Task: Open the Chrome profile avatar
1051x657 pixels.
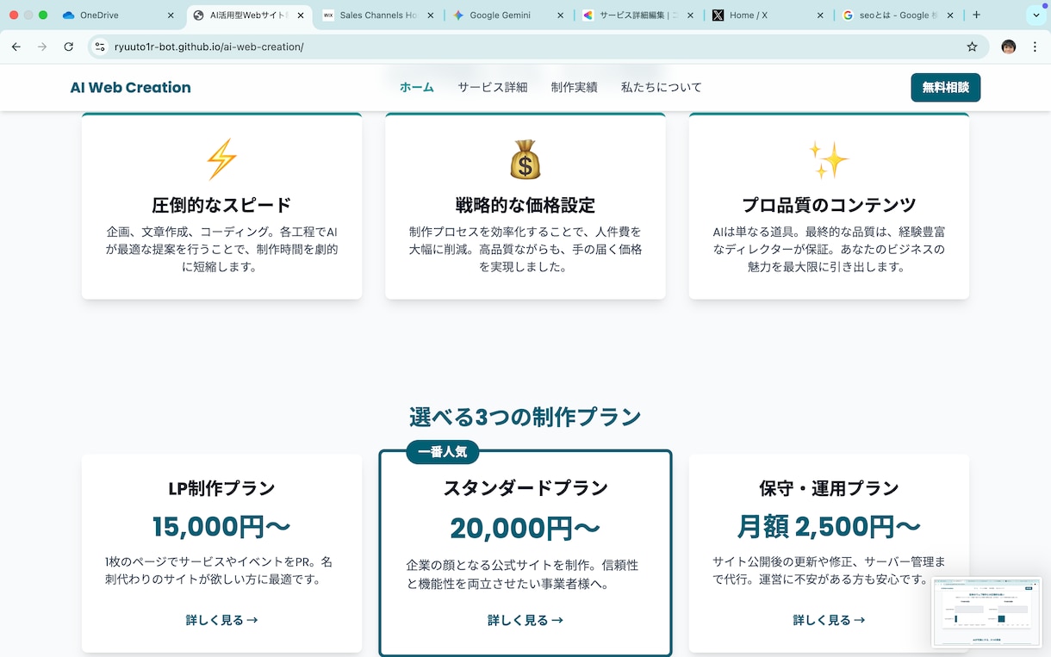Action: (x=1009, y=46)
